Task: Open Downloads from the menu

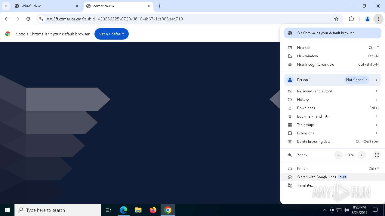Action: [x=333, y=108]
